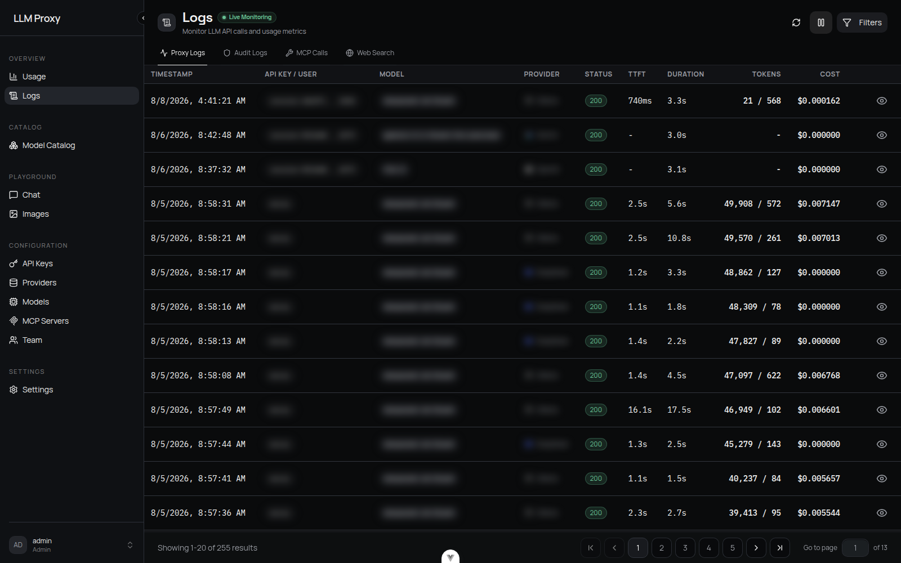
Task: Go to page 5
Action: 733,548
